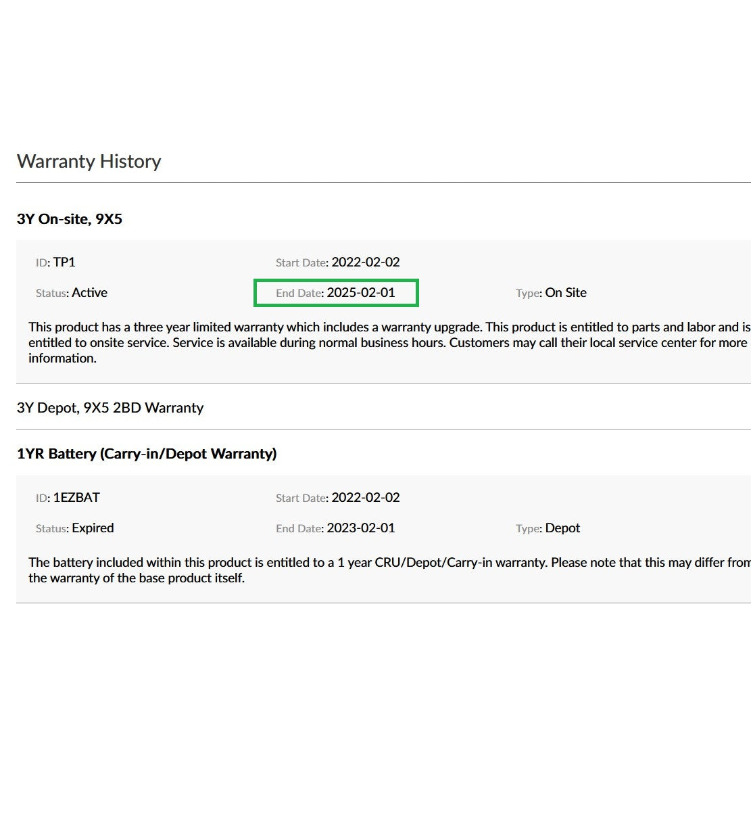The height and width of the screenshot is (836, 751).
Task: Click the battery End Date 2023-02-01
Action: pos(360,528)
